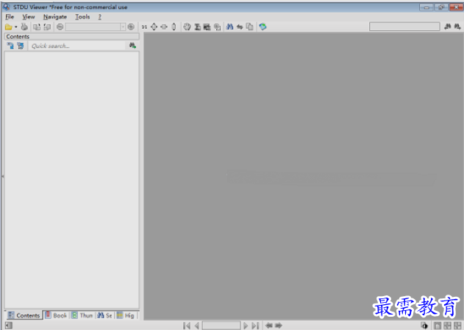Fit page width icon

[x=164, y=27]
